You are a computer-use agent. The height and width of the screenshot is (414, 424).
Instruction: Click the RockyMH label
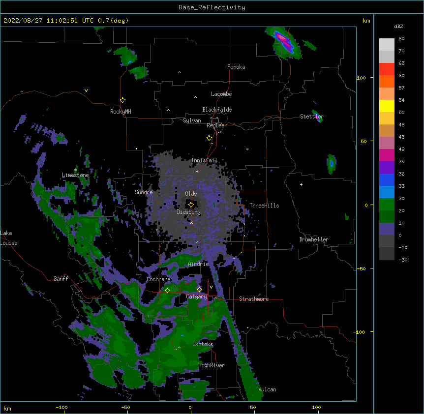121,112
